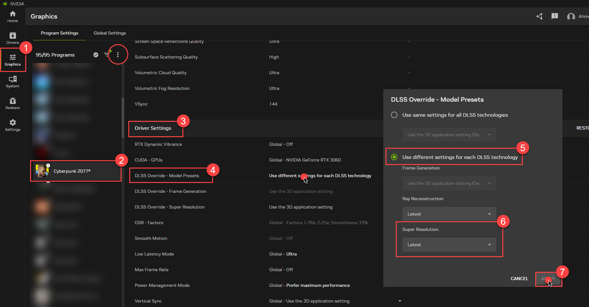This screenshot has height=307, width=589.
Task: Toggle the checkmark icon beside 95/95 Programs
Action: [96, 55]
